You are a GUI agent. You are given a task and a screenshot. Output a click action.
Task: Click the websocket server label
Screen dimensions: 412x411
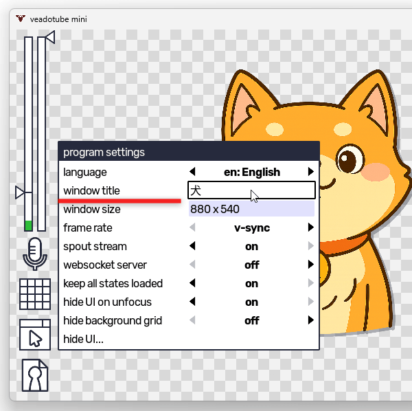tap(105, 265)
